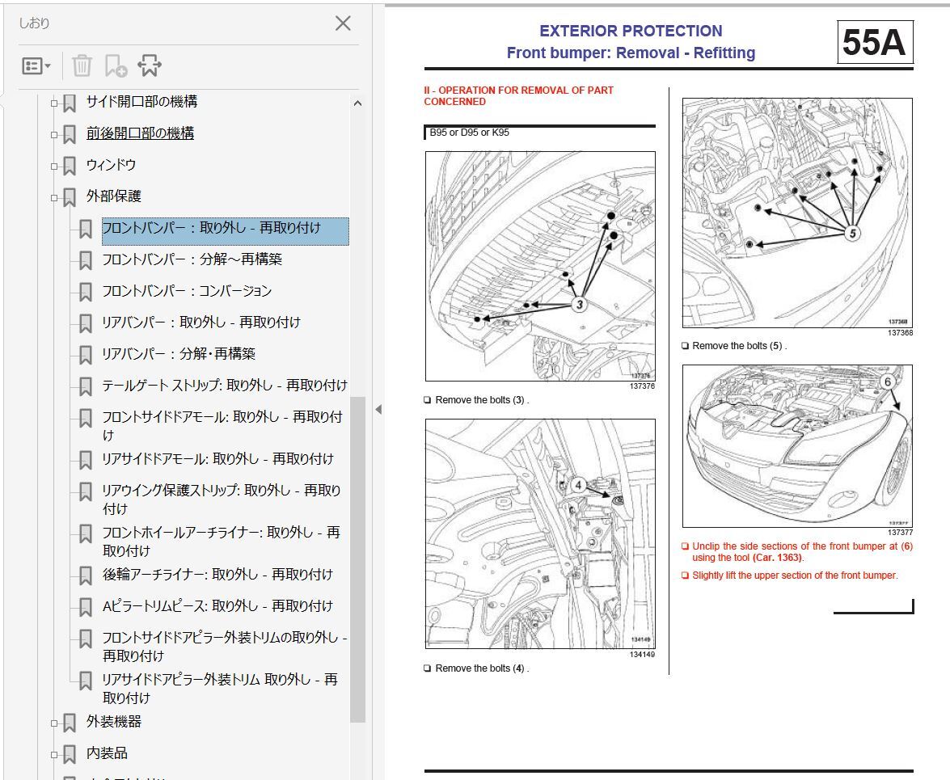950x780 pixels.
Task: Click the add new bookmark icon
Action: 116,66
